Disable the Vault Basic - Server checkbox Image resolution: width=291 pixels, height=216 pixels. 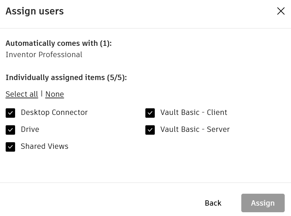(150, 130)
